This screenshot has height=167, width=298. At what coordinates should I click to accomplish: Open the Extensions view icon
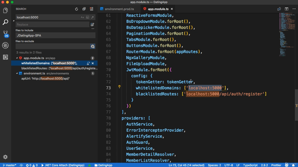(5, 57)
